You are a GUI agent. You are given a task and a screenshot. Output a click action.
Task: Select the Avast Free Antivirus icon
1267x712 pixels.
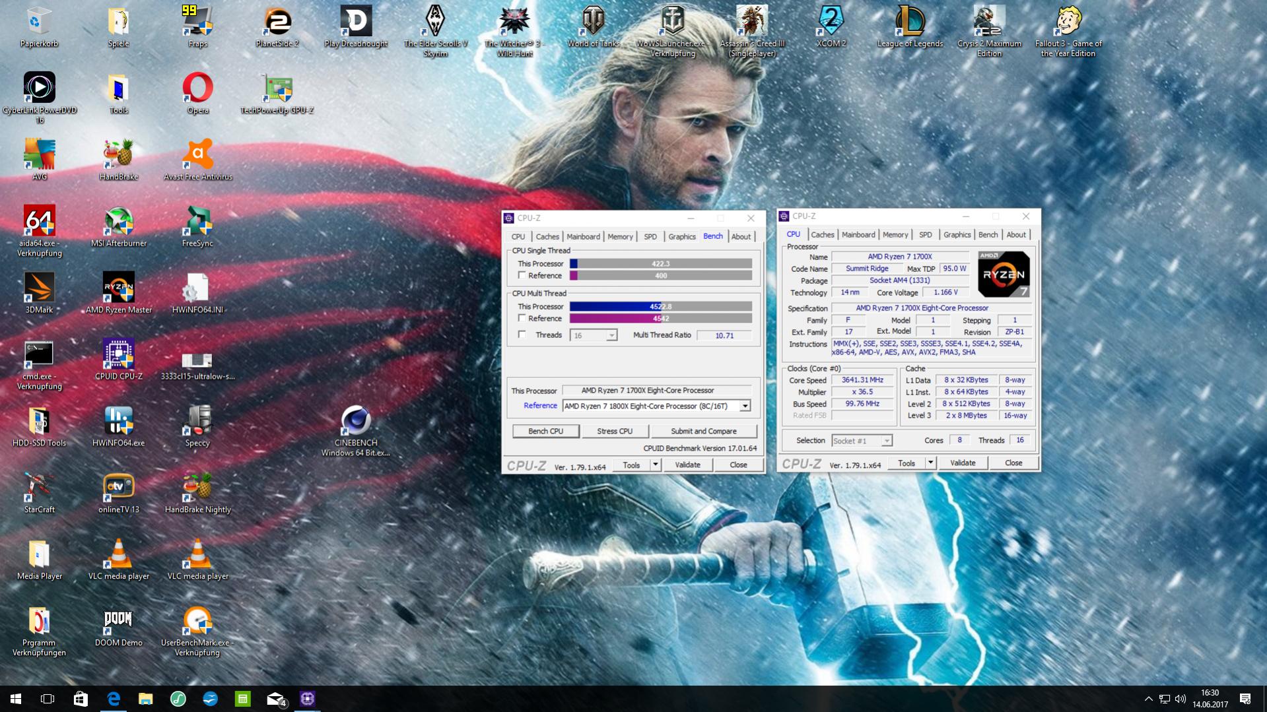[x=197, y=160]
